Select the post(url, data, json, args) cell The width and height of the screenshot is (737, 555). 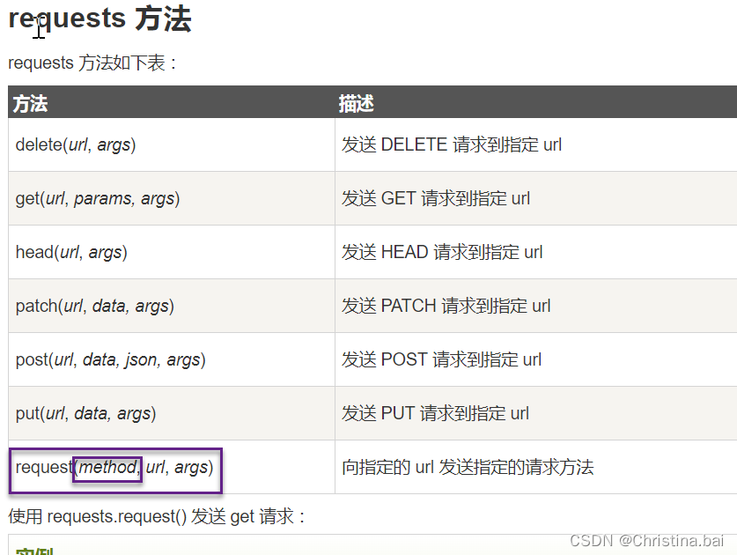[x=172, y=359]
